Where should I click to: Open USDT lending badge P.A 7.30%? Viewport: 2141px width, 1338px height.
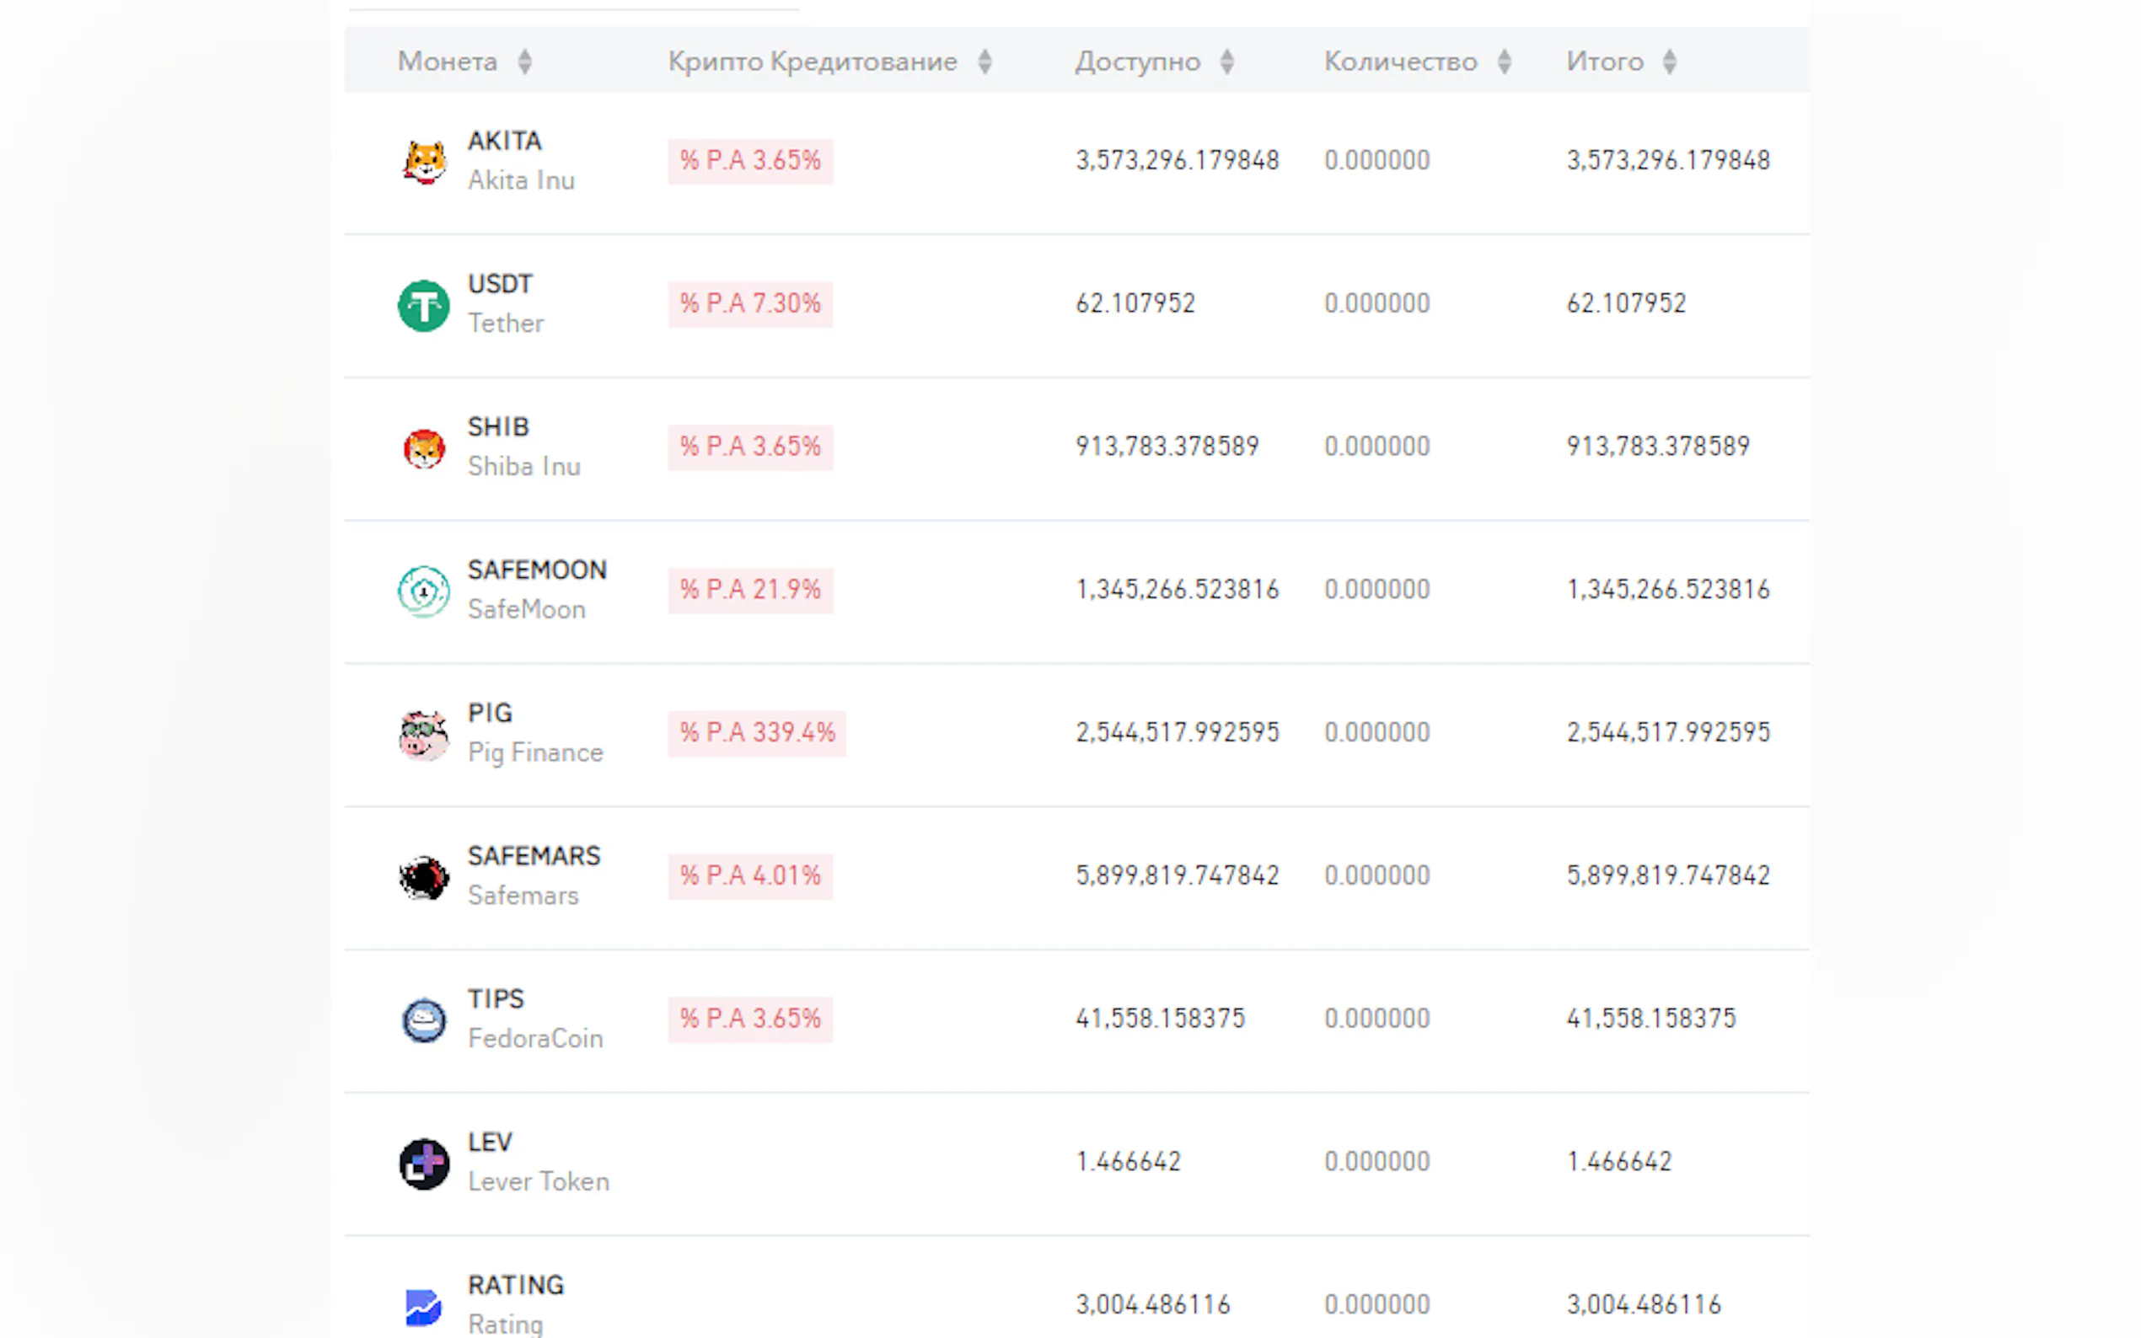point(749,303)
